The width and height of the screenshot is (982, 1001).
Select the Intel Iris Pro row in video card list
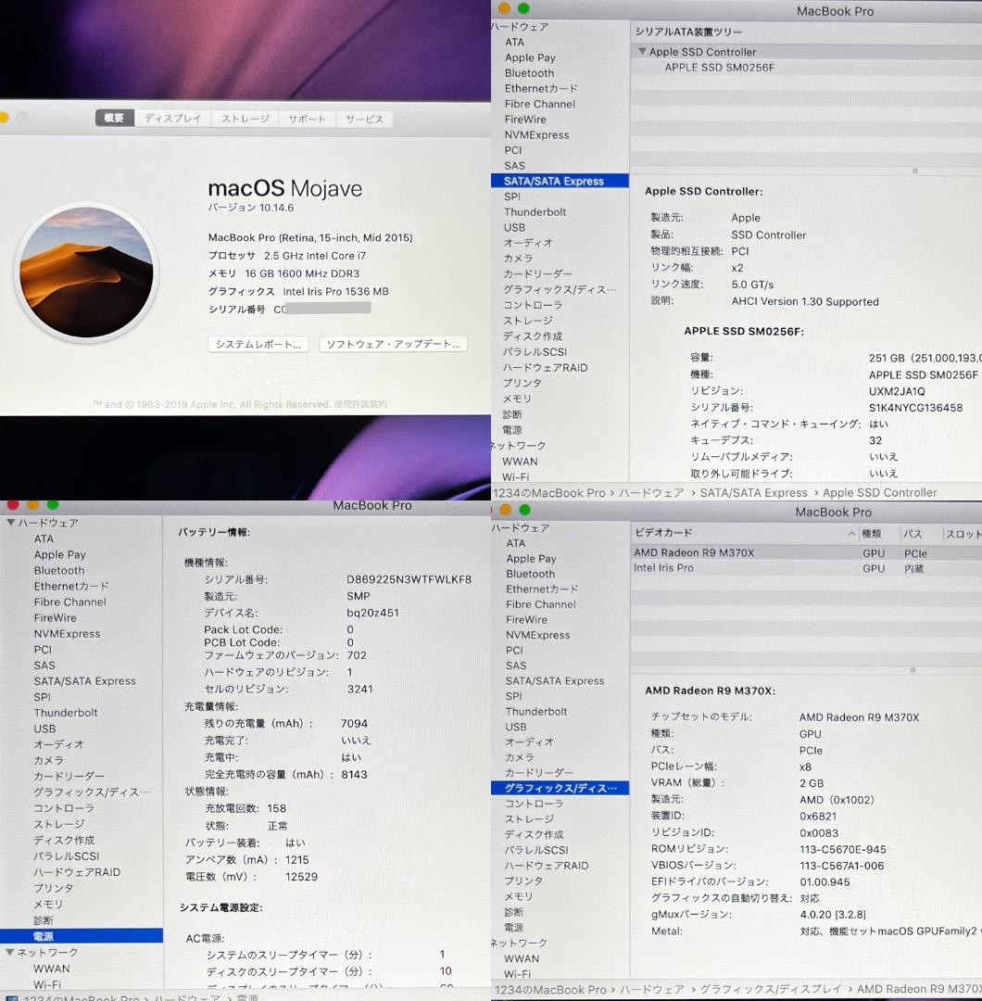coord(807,568)
